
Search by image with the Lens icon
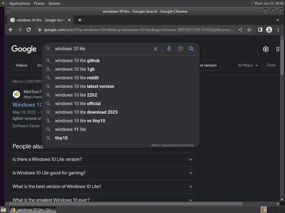tap(180, 49)
